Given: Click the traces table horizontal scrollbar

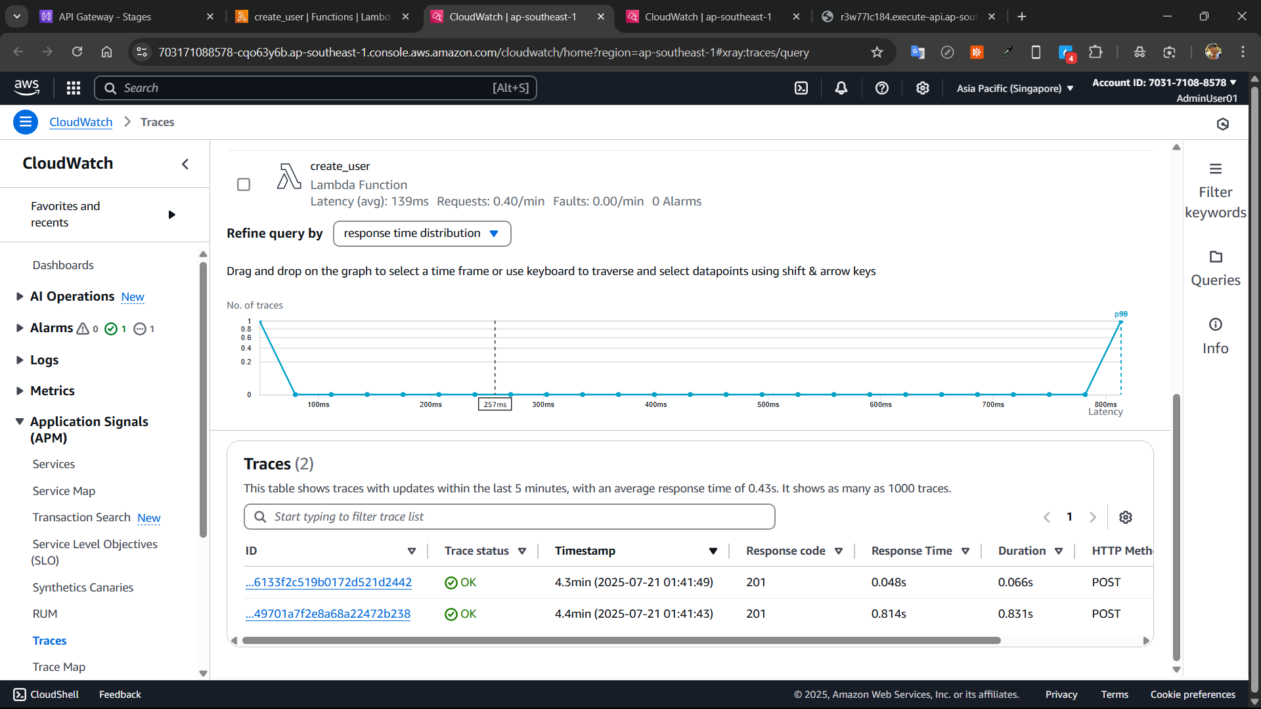Looking at the screenshot, I should [x=621, y=641].
